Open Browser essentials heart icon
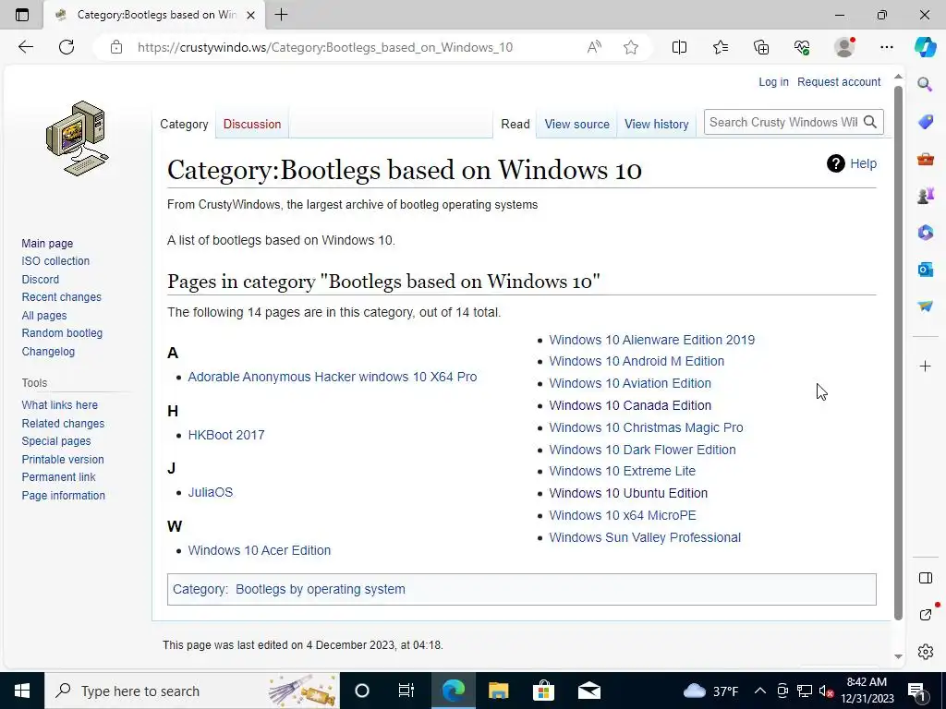This screenshot has width=946, height=709. coord(802,47)
